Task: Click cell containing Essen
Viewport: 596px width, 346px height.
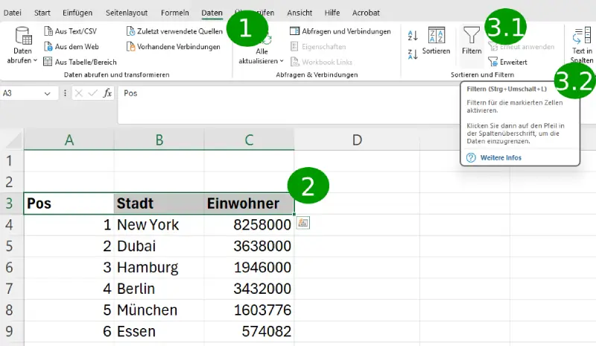Action: tap(159, 331)
